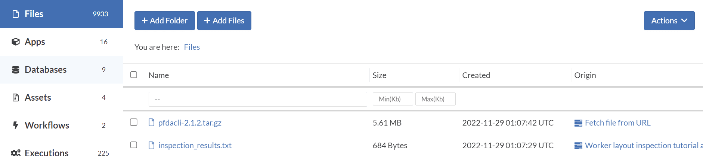Click the Min(Kb) size filter field
Screen dimensions: 703x156
click(x=393, y=99)
